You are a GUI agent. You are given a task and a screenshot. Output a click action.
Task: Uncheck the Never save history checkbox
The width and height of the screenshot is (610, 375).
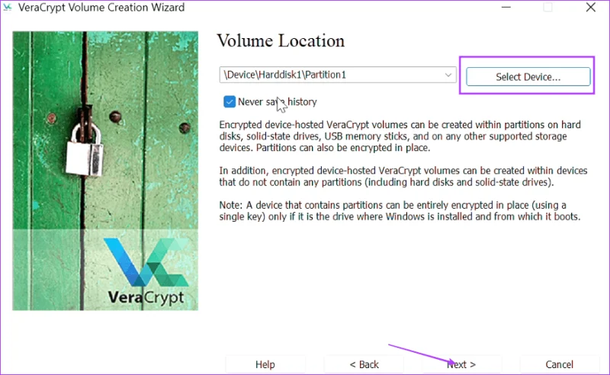230,101
